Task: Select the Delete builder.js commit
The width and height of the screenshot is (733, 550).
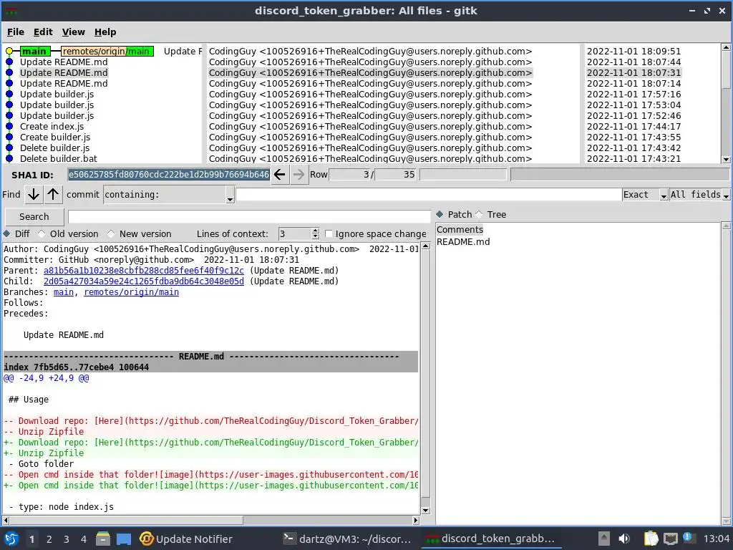Action: [54, 148]
